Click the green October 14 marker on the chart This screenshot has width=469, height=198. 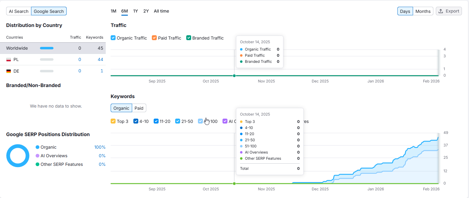[234, 75]
